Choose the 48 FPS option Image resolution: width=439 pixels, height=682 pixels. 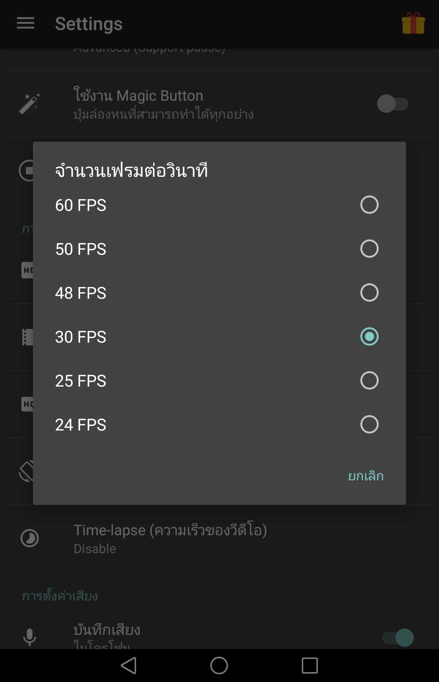point(219,292)
